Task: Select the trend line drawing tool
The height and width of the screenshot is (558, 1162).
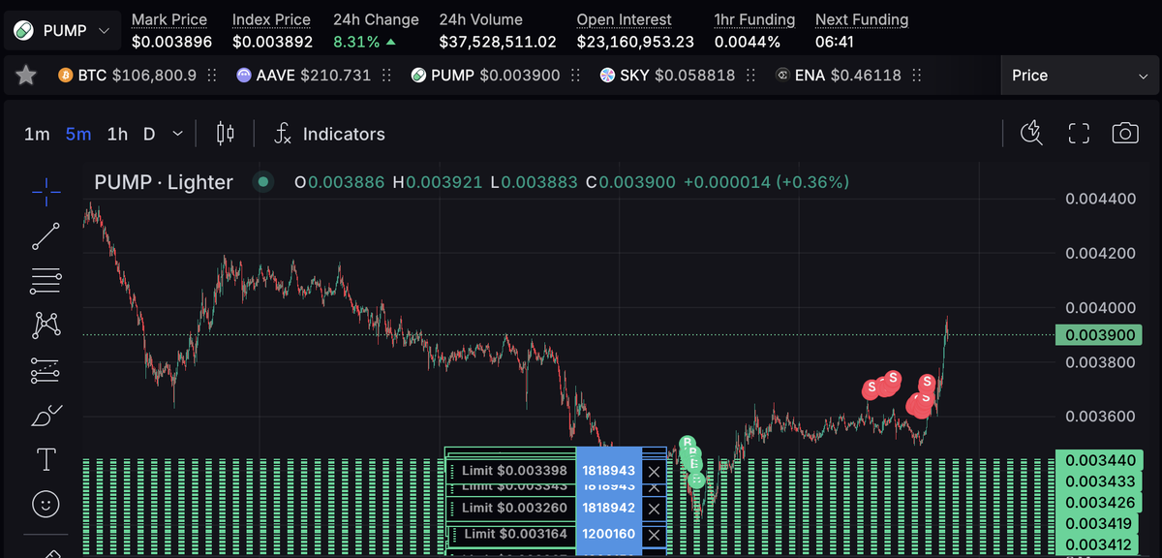Action: tap(46, 235)
